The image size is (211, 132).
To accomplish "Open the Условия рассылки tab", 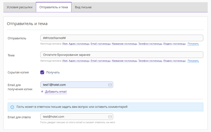I will pyautogui.click(x=19, y=7).
